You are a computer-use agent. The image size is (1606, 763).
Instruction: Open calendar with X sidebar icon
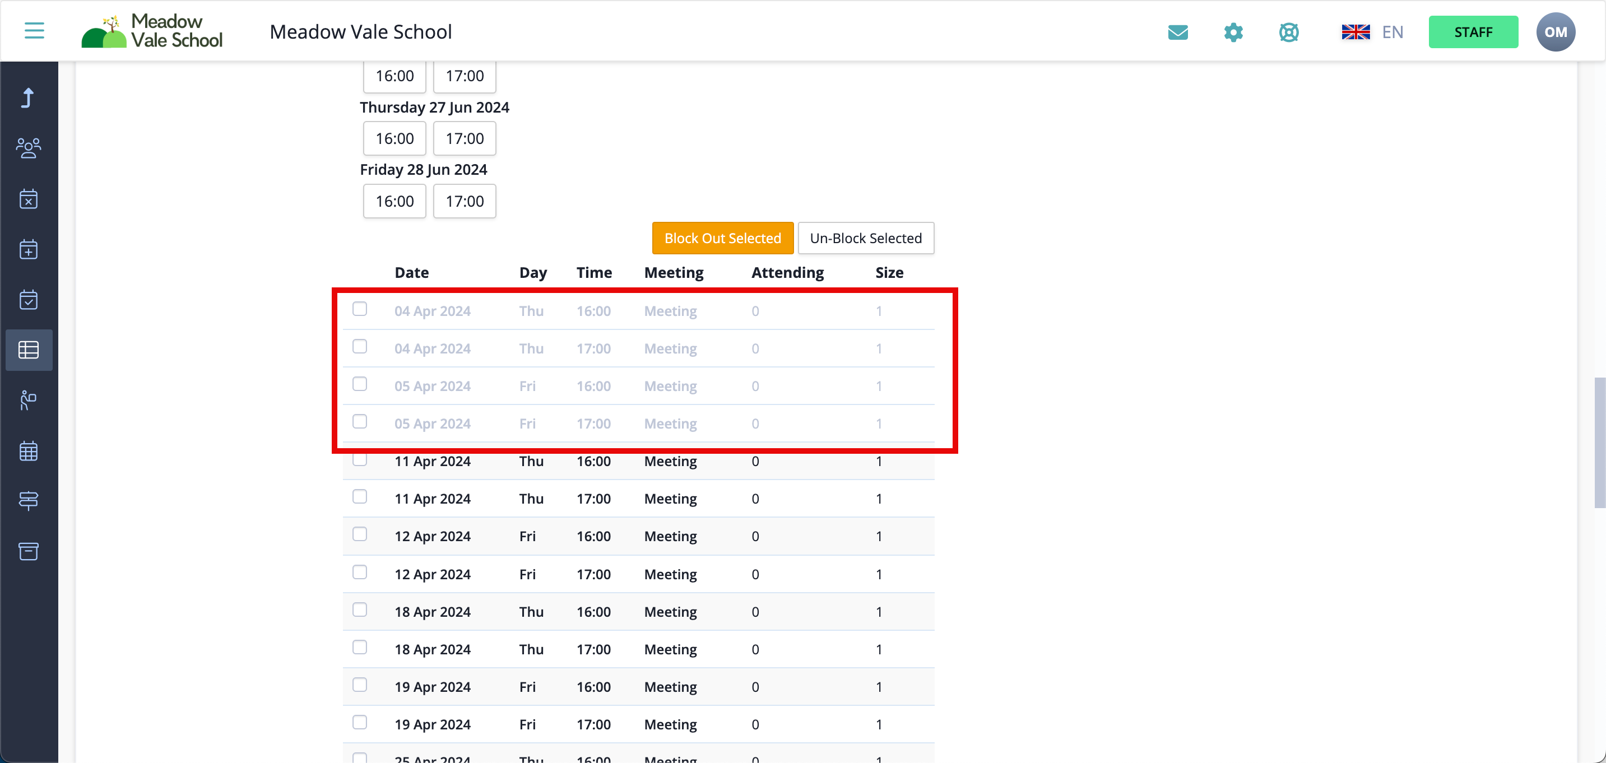pyautogui.click(x=29, y=199)
